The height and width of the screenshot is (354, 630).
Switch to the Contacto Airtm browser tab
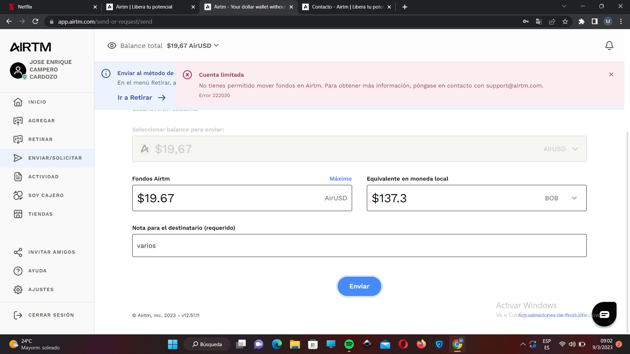(x=347, y=7)
